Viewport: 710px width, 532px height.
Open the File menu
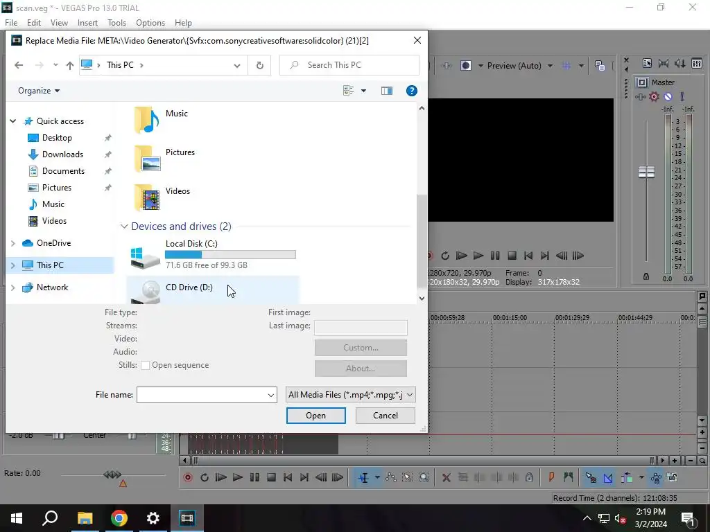[11, 23]
